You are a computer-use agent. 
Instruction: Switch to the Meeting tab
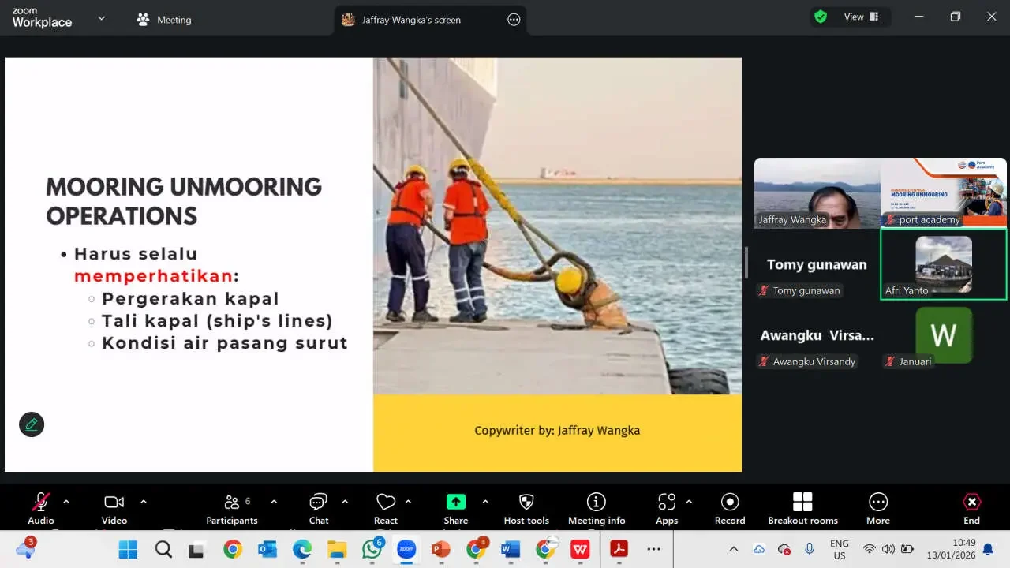pos(164,20)
